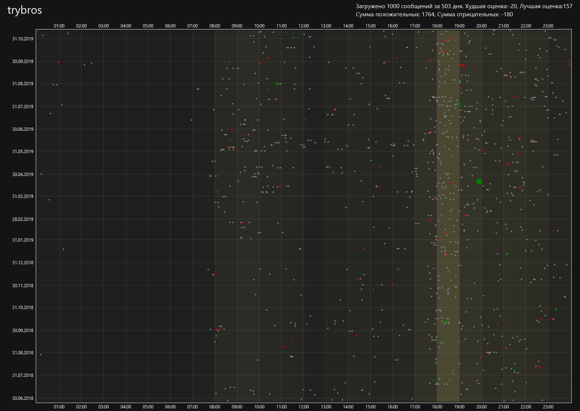Viewport: 580px width, 411px height.
Task: Click the 18:00 label on the top axis
Action: 437,26
